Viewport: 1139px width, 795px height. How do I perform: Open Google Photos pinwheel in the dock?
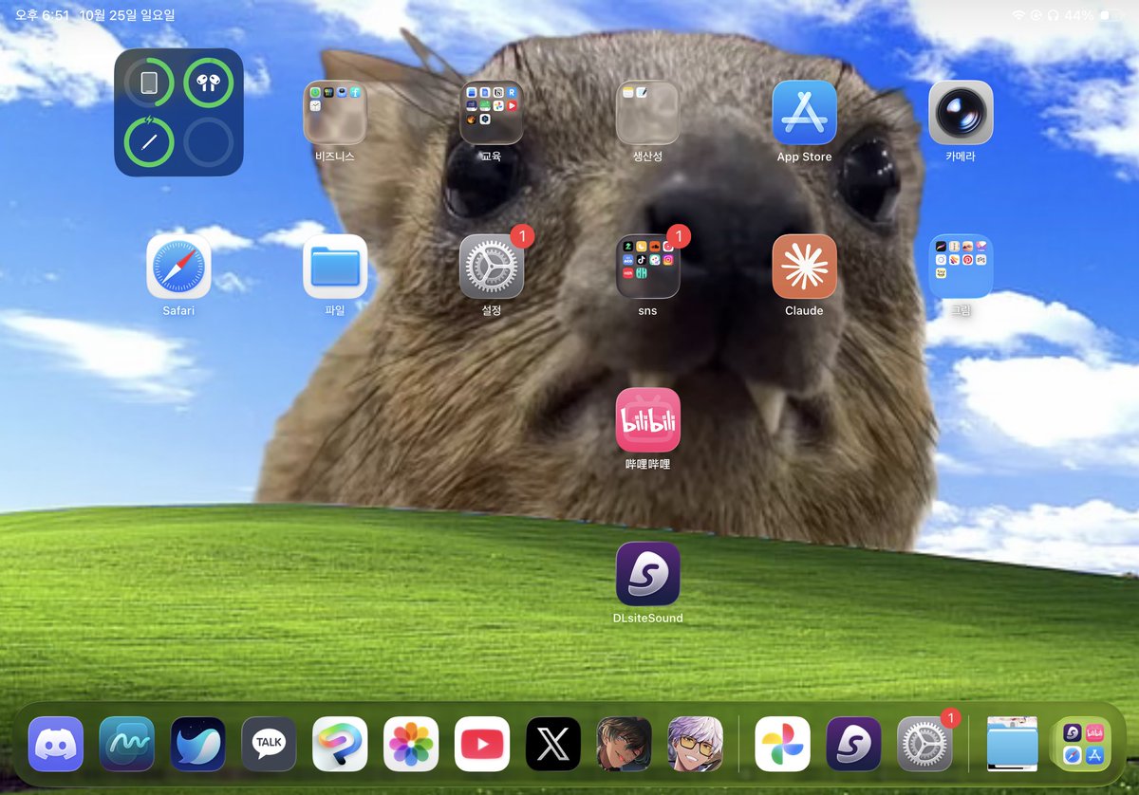tap(783, 744)
